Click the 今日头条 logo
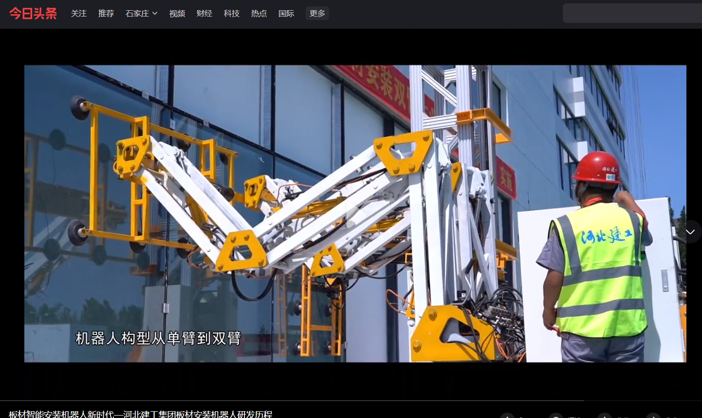Image resolution: width=702 pixels, height=418 pixels. (x=33, y=14)
